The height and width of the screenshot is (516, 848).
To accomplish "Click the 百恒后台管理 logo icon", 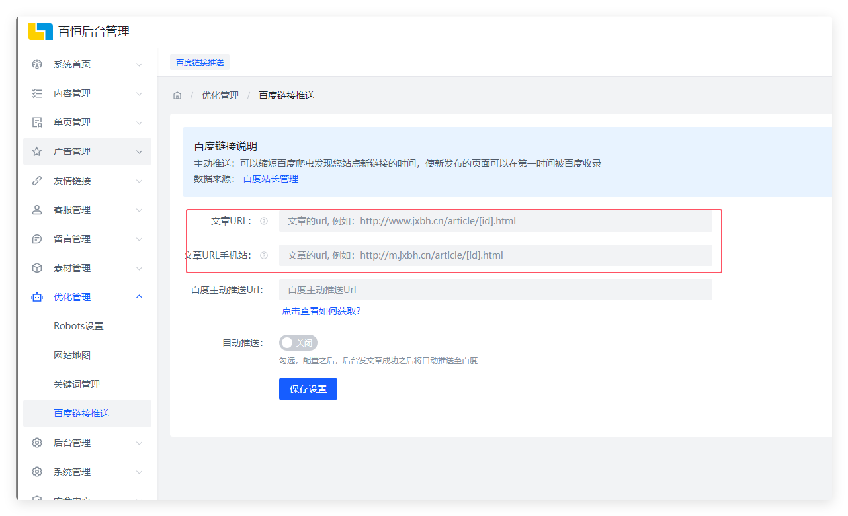I will pyautogui.click(x=40, y=31).
